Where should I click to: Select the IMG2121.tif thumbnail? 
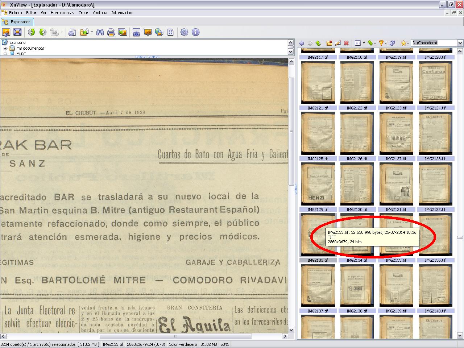[x=318, y=82]
